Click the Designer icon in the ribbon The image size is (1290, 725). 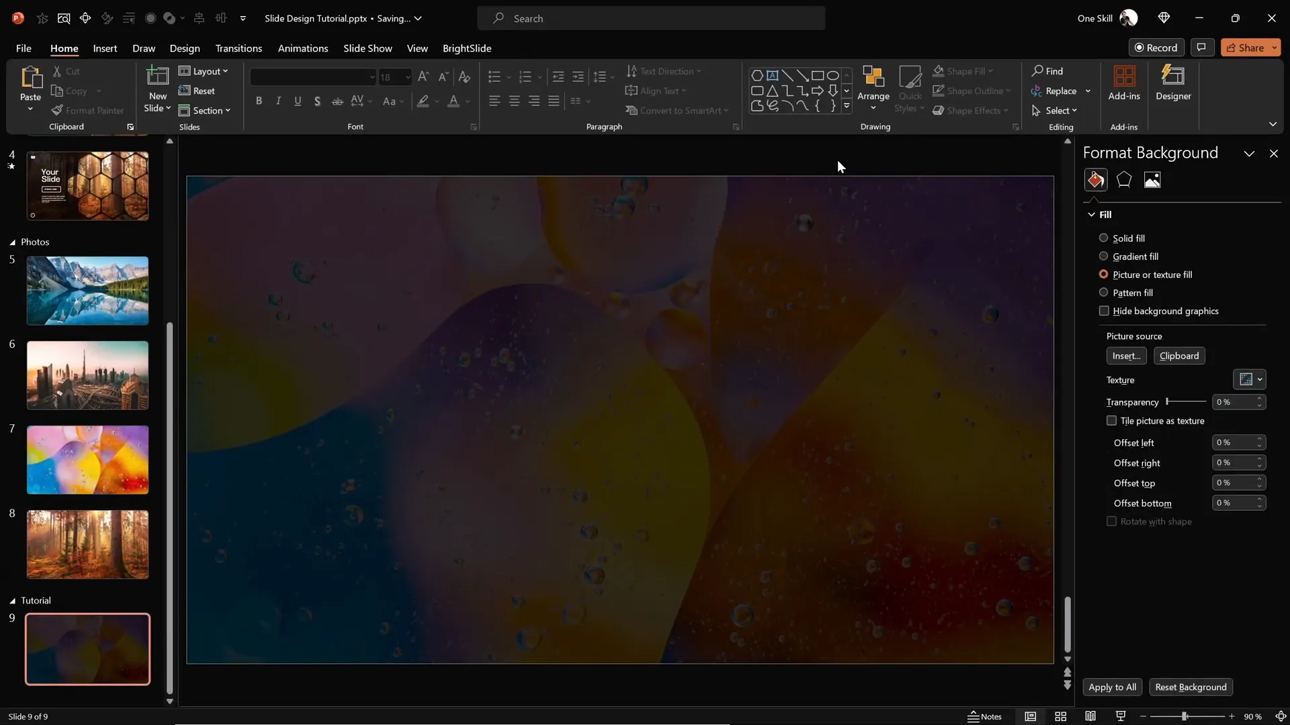1174,85
